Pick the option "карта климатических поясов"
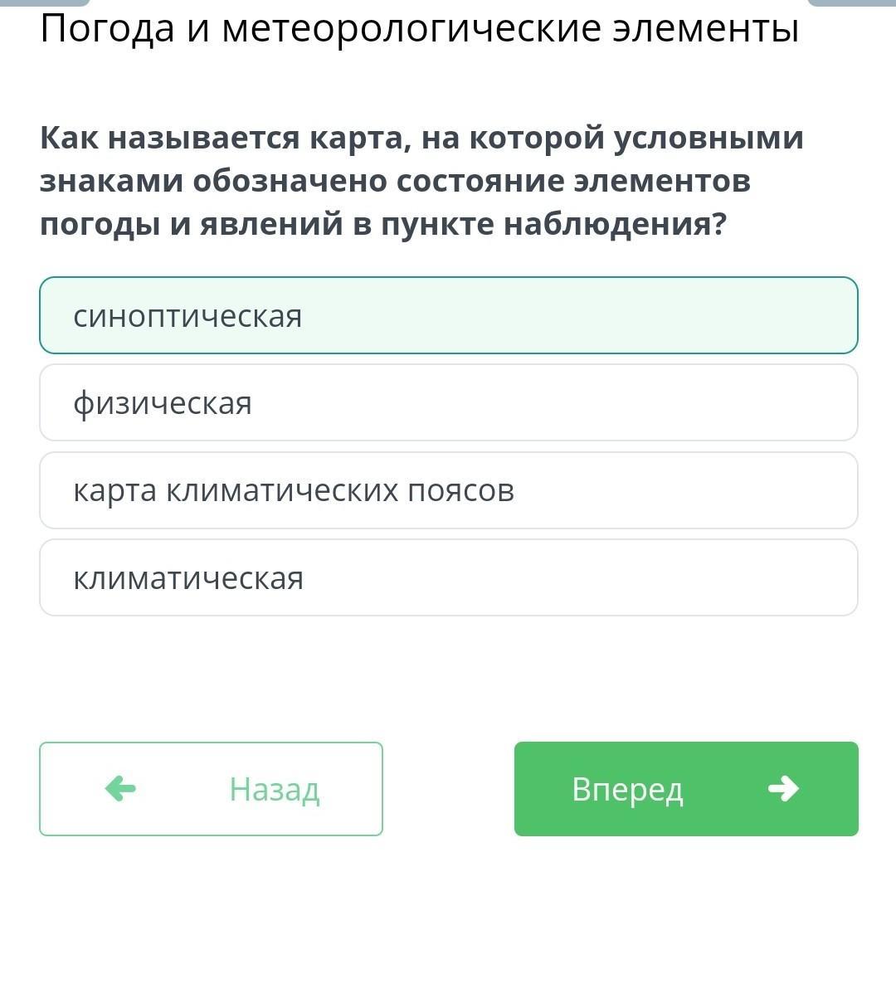The width and height of the screenshot is (896, 1008). pyautogui.click(x=449, y=490)
